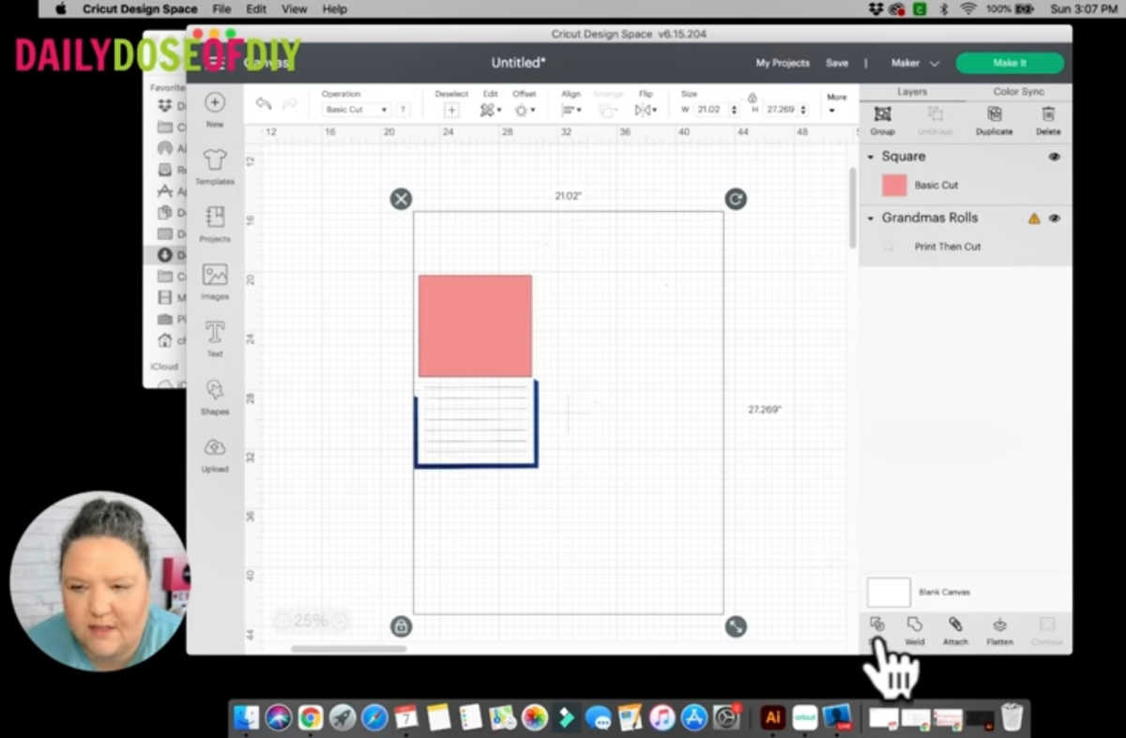Click the Upload icon in sidebar
The width and height of the screenshot is (1126, 738).
pyautogui.click(x=215, y=453)
